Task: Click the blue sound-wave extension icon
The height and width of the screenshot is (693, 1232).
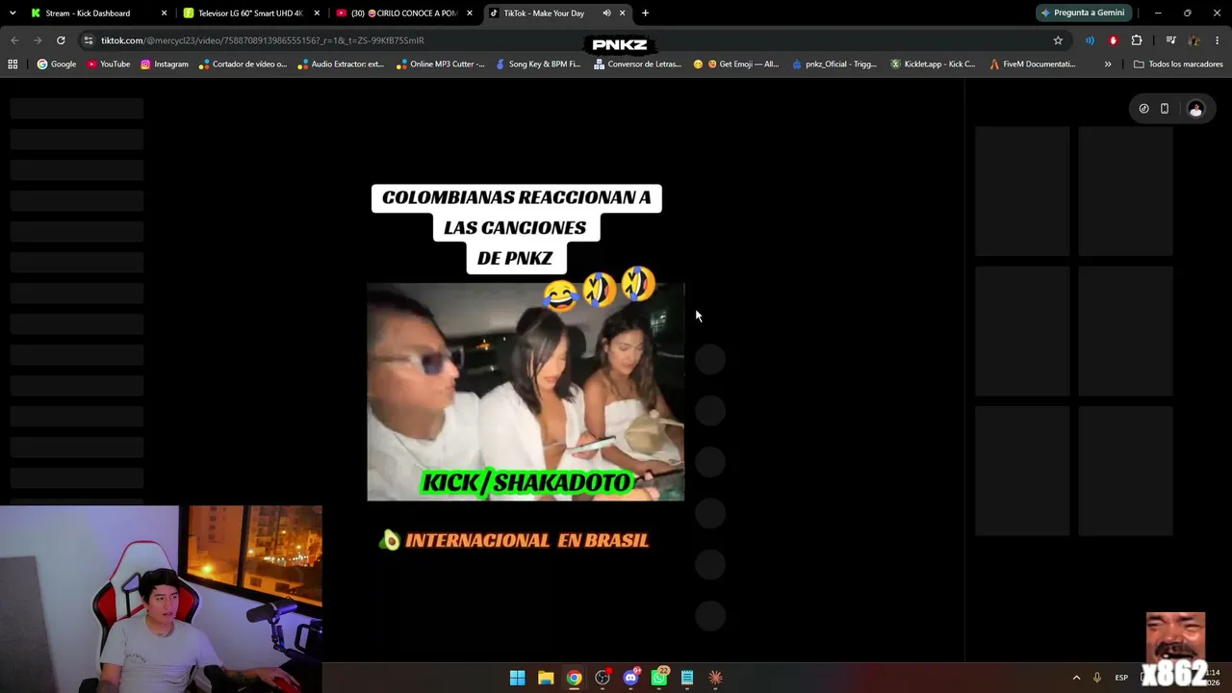Action: click(1090, 40)
